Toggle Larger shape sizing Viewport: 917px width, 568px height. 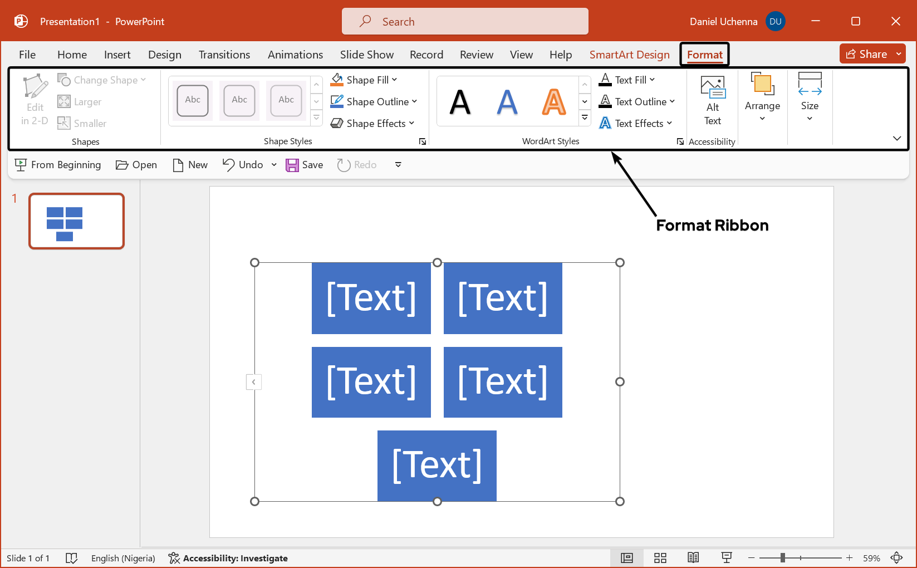click(x=79, y=101)
